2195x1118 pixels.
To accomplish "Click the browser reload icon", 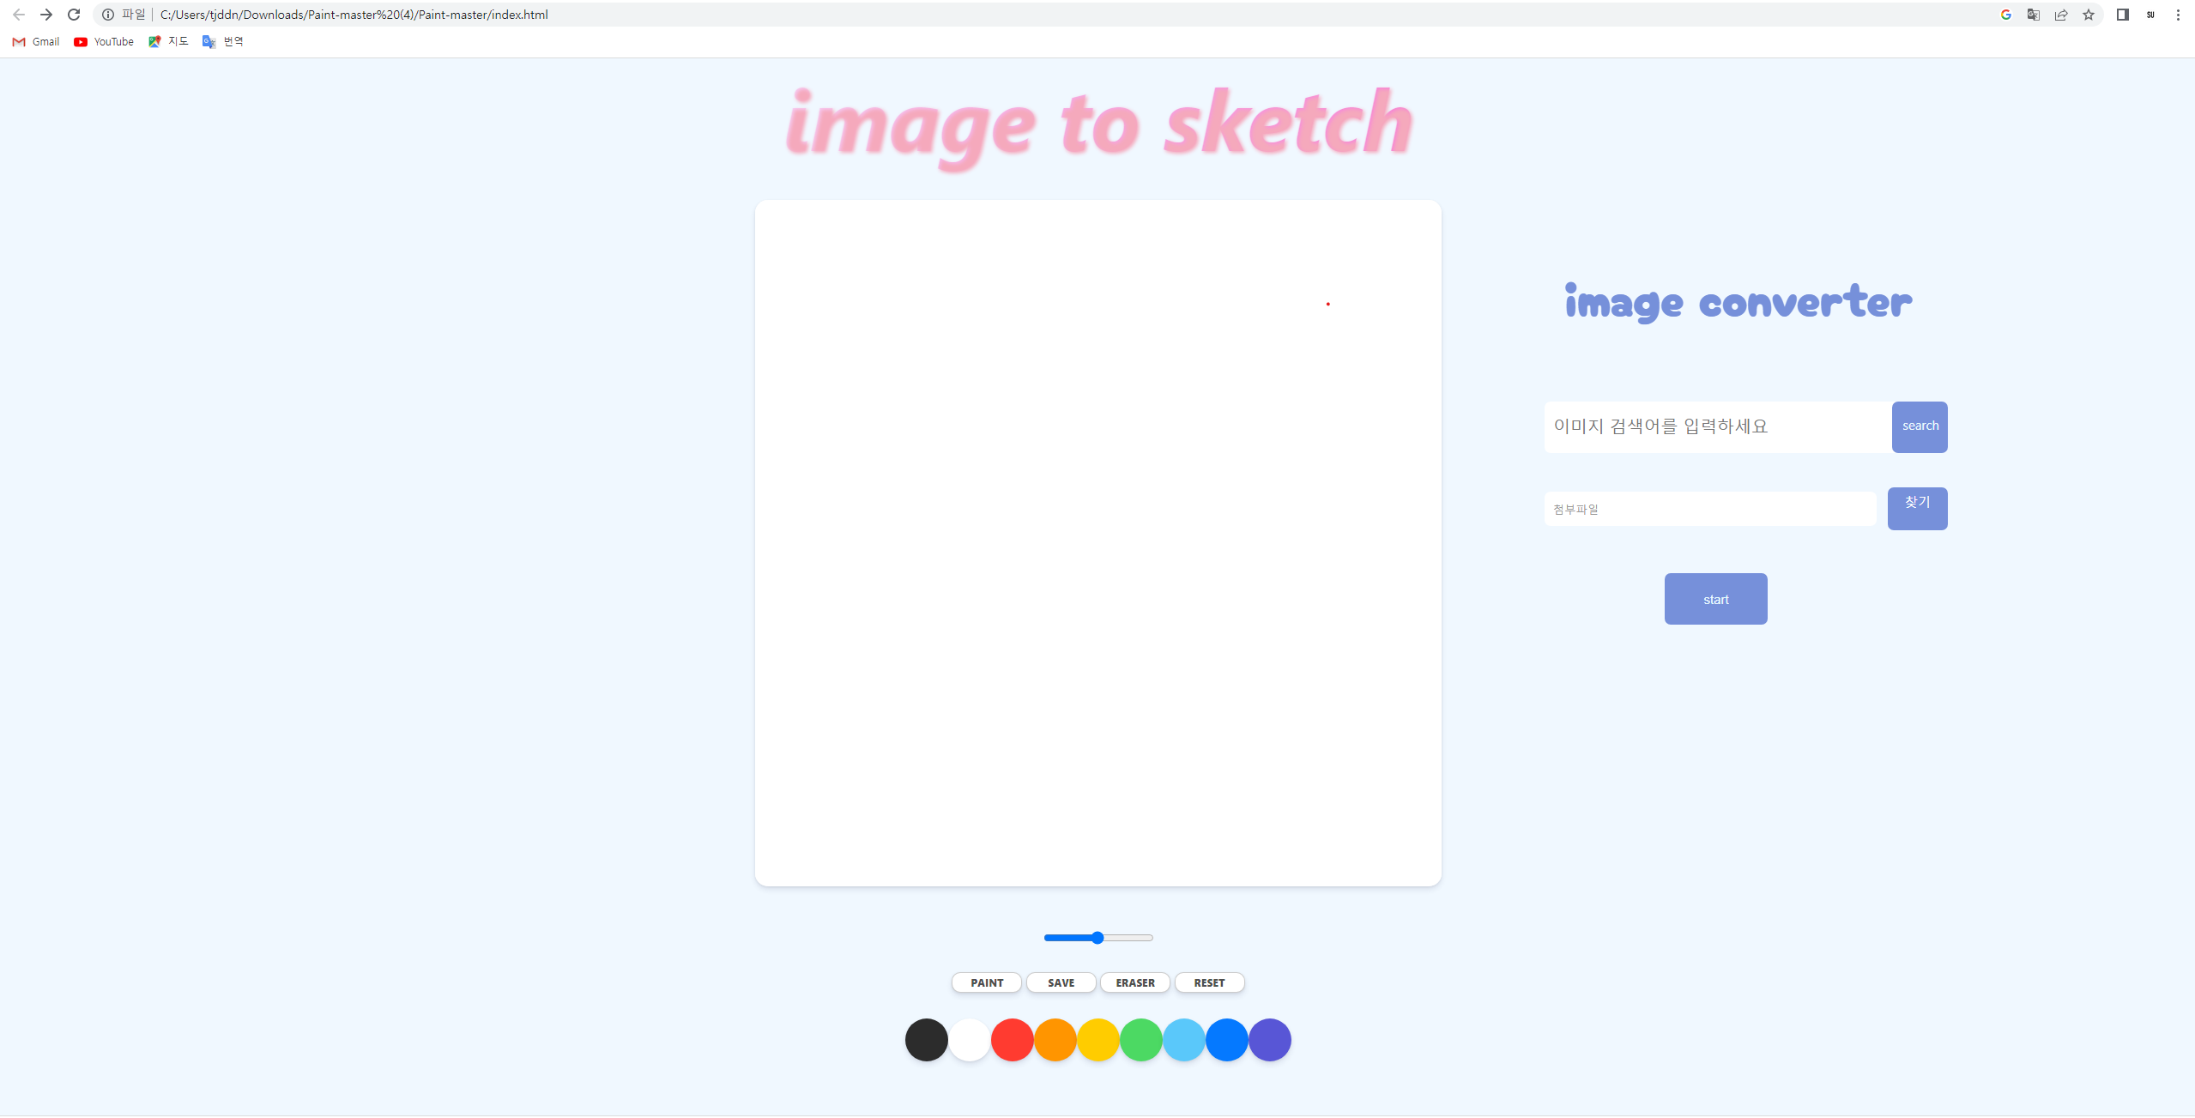I will 74,15.
